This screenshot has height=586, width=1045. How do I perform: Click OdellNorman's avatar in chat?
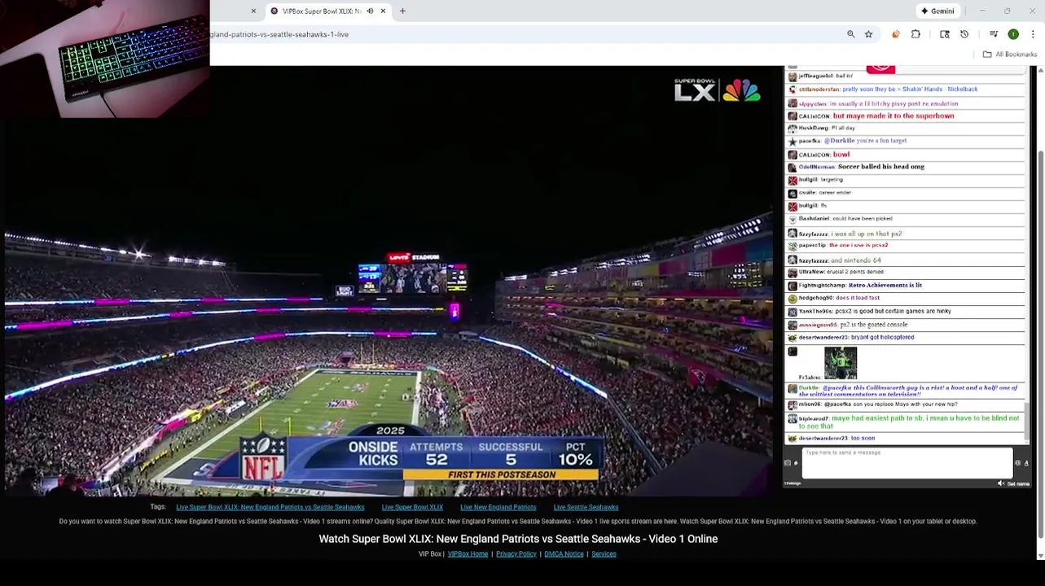pyautogui.click(x=792, y=167)
